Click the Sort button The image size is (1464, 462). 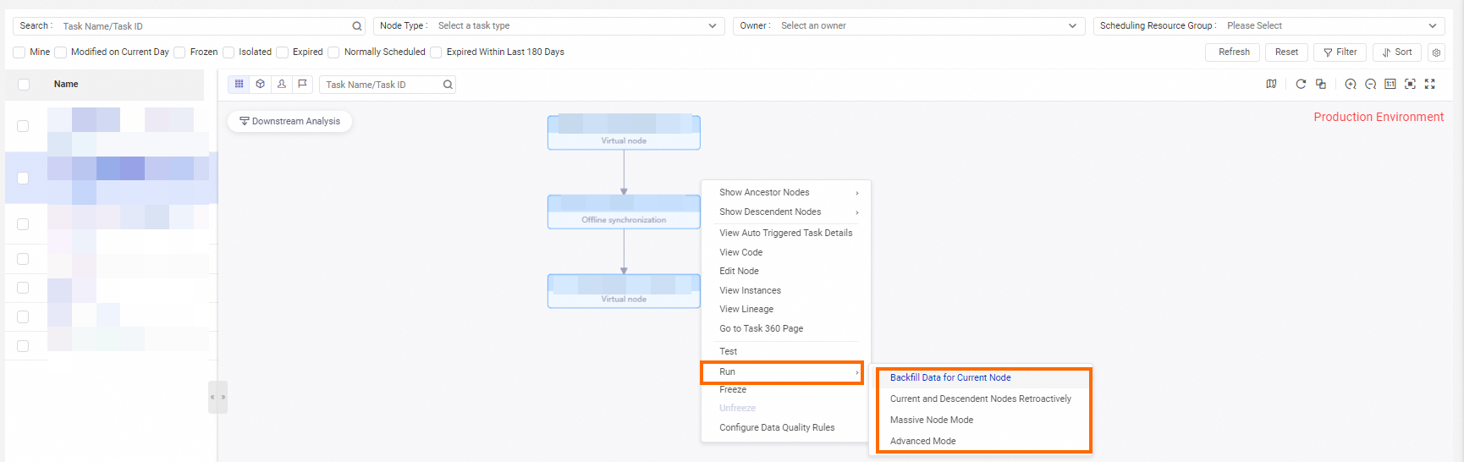pyautogui.click(x=1396, y=52)
